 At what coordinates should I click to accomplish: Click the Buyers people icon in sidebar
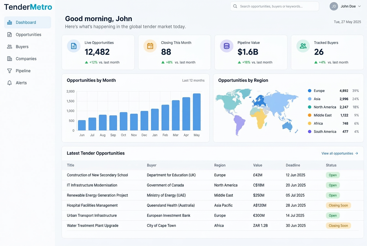click(x=10, y=47)
